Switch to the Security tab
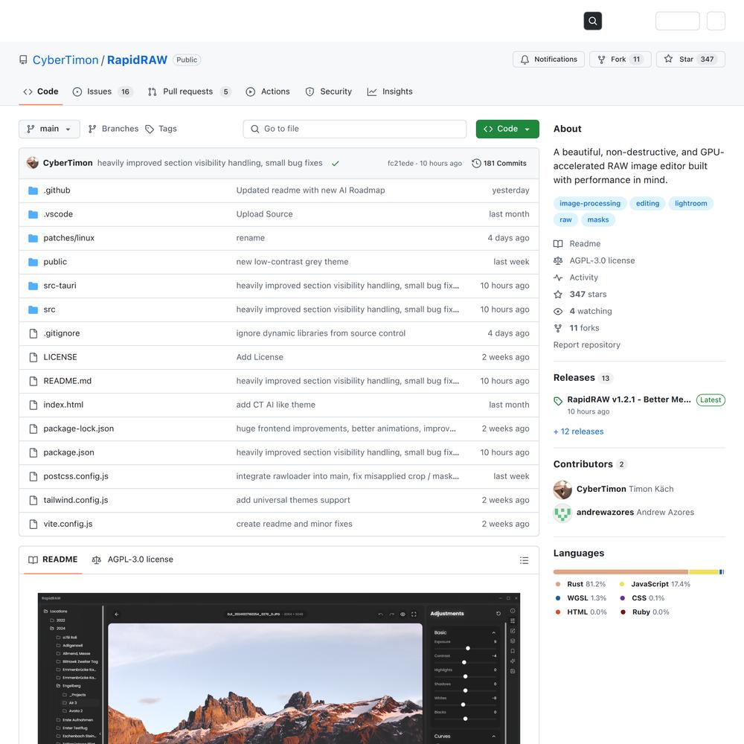This screenshot has height=744, width=744. click(328, 92)
